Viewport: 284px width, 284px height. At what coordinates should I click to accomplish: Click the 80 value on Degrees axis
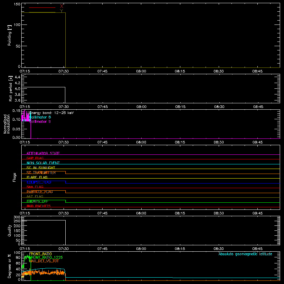18,257
